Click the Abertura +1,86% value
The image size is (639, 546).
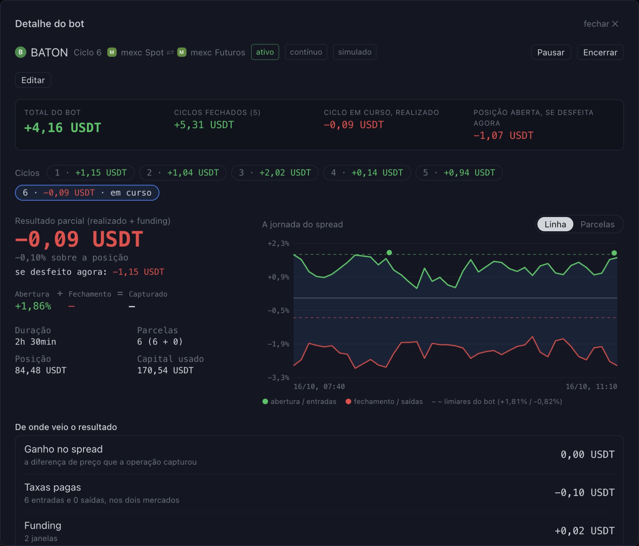[33, 306]
